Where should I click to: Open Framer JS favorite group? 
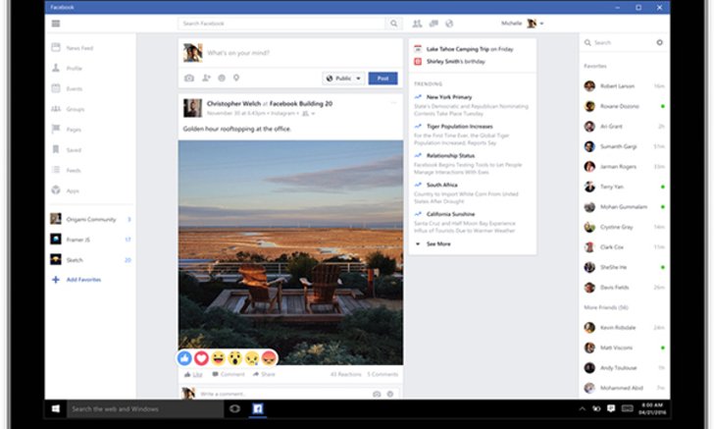90,240
